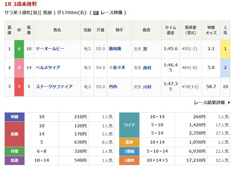
Task: Select jockey 藤岡康 link
Action: click(x=115, y=49)
